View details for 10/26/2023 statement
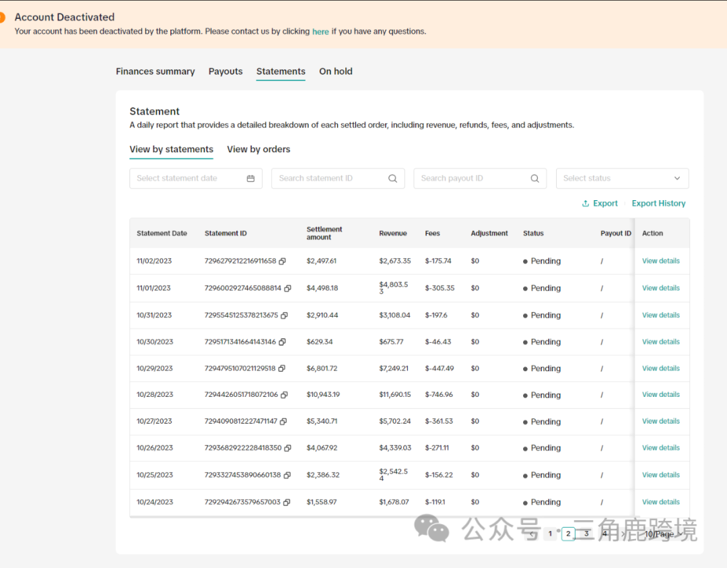 [x=661, y=447]
